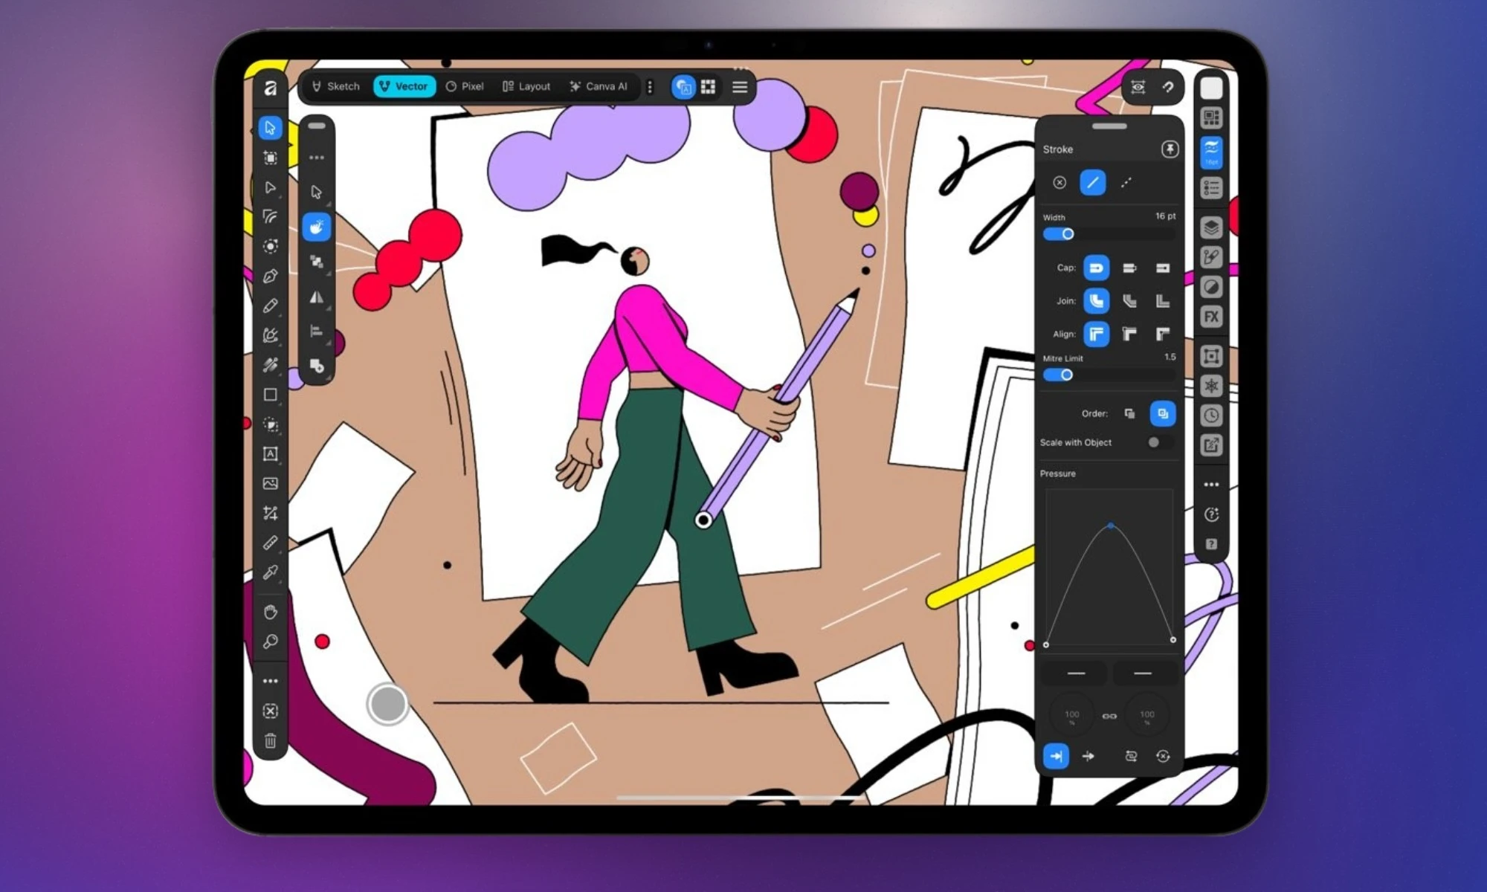The image size is (1487, 892).
Task: Switch to the Pixel studio tab
Action: 465,86
